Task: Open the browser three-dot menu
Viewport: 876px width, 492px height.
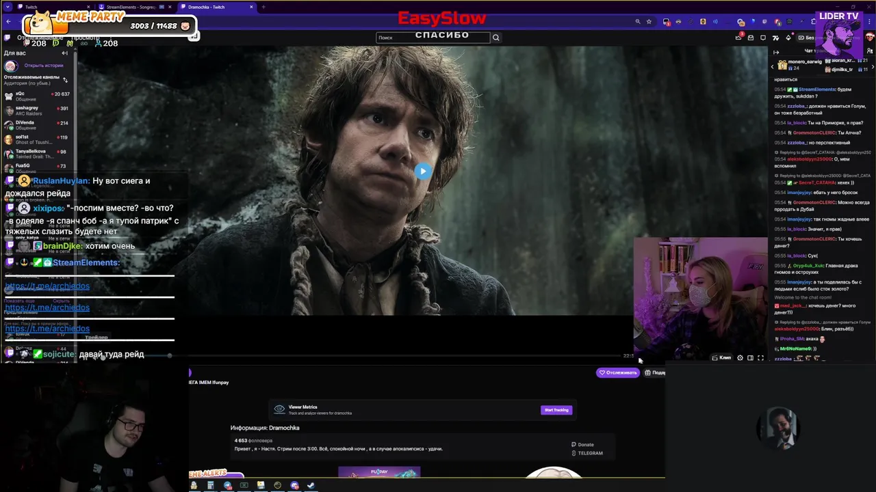Action: tap(869, 22)
